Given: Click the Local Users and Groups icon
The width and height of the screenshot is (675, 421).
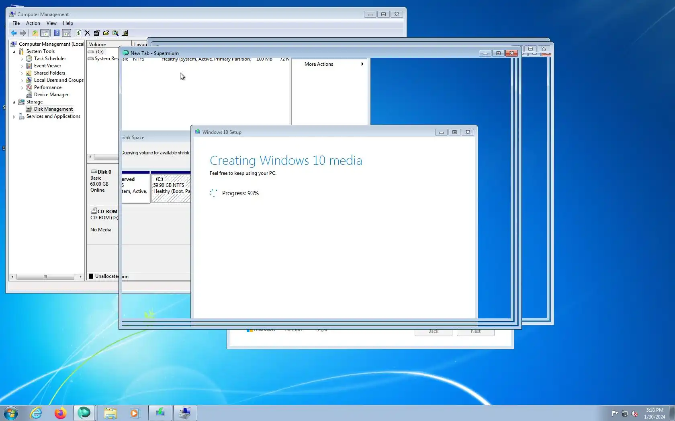Looking at the screenshot, I should coord(29,80).
